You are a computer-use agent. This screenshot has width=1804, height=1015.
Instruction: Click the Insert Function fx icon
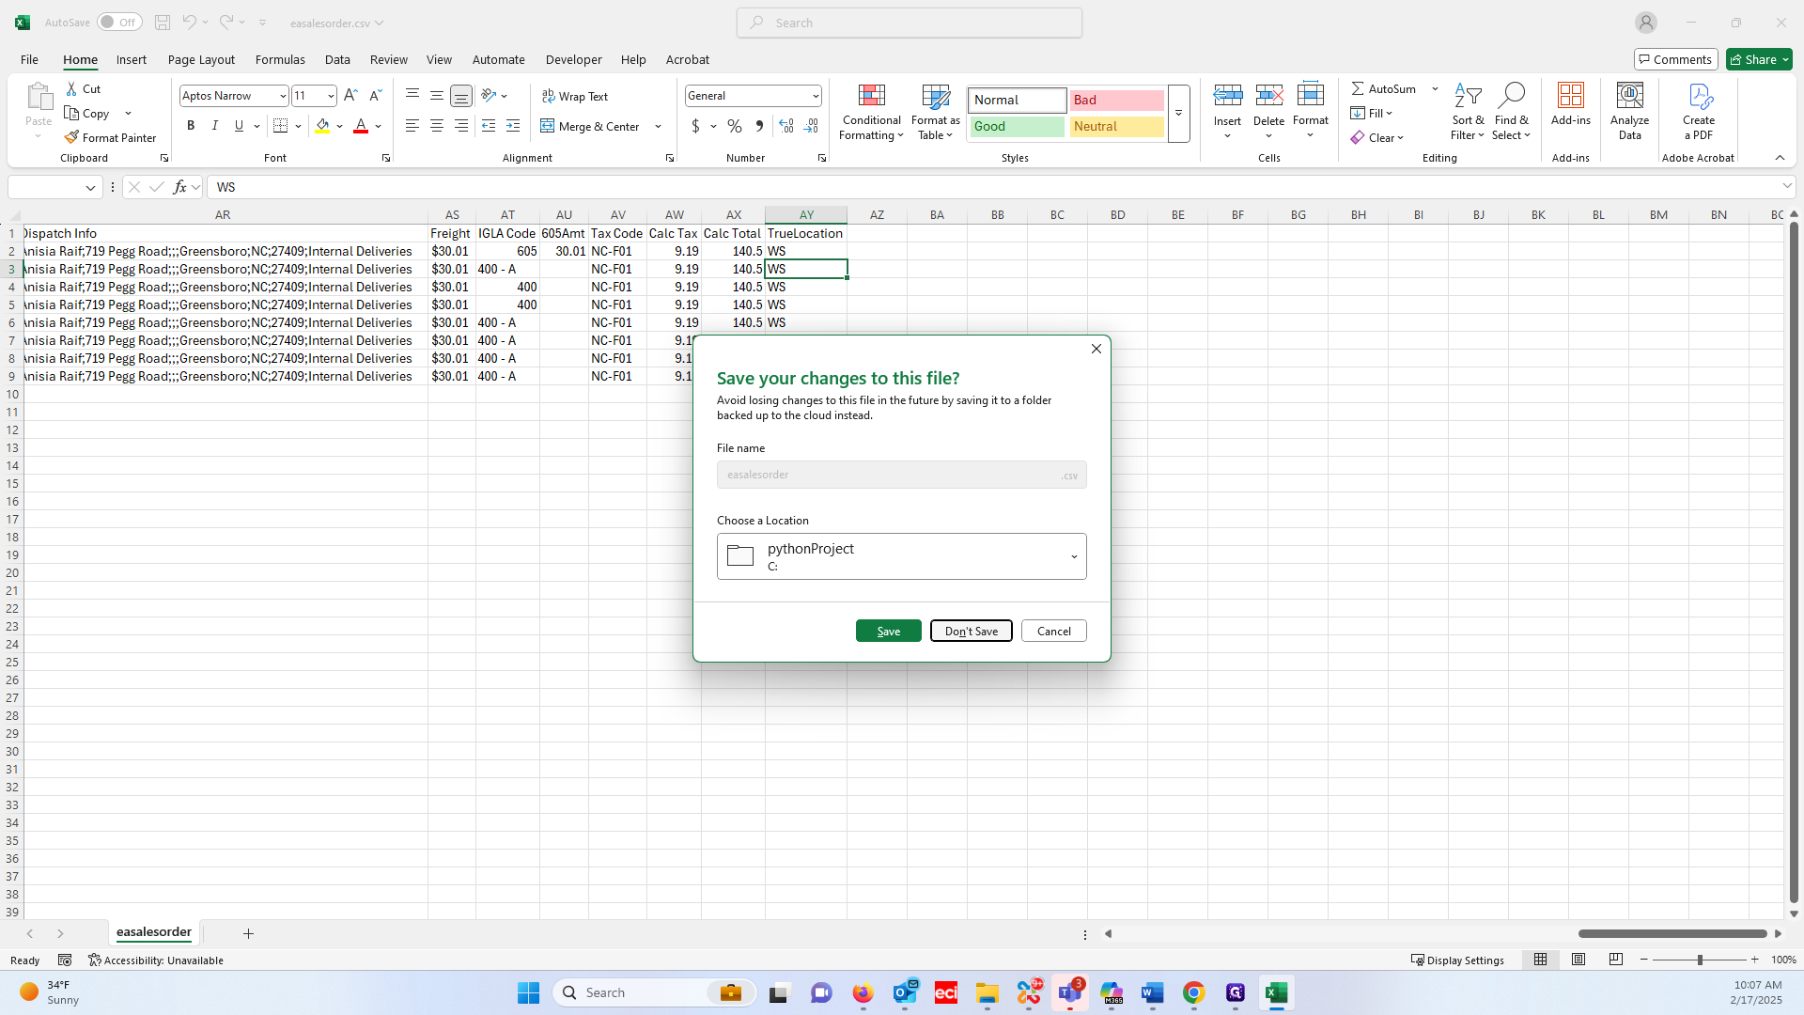(179, 187)
